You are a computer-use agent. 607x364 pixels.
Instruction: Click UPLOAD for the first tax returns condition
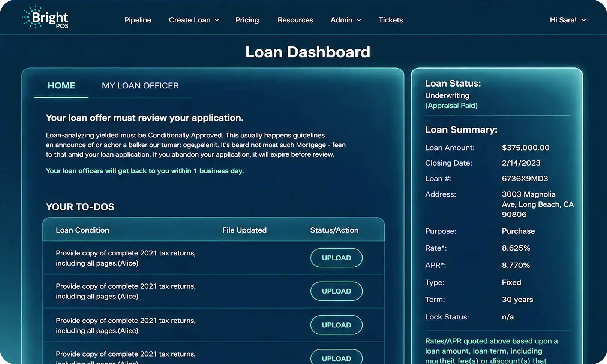[336, 258]
